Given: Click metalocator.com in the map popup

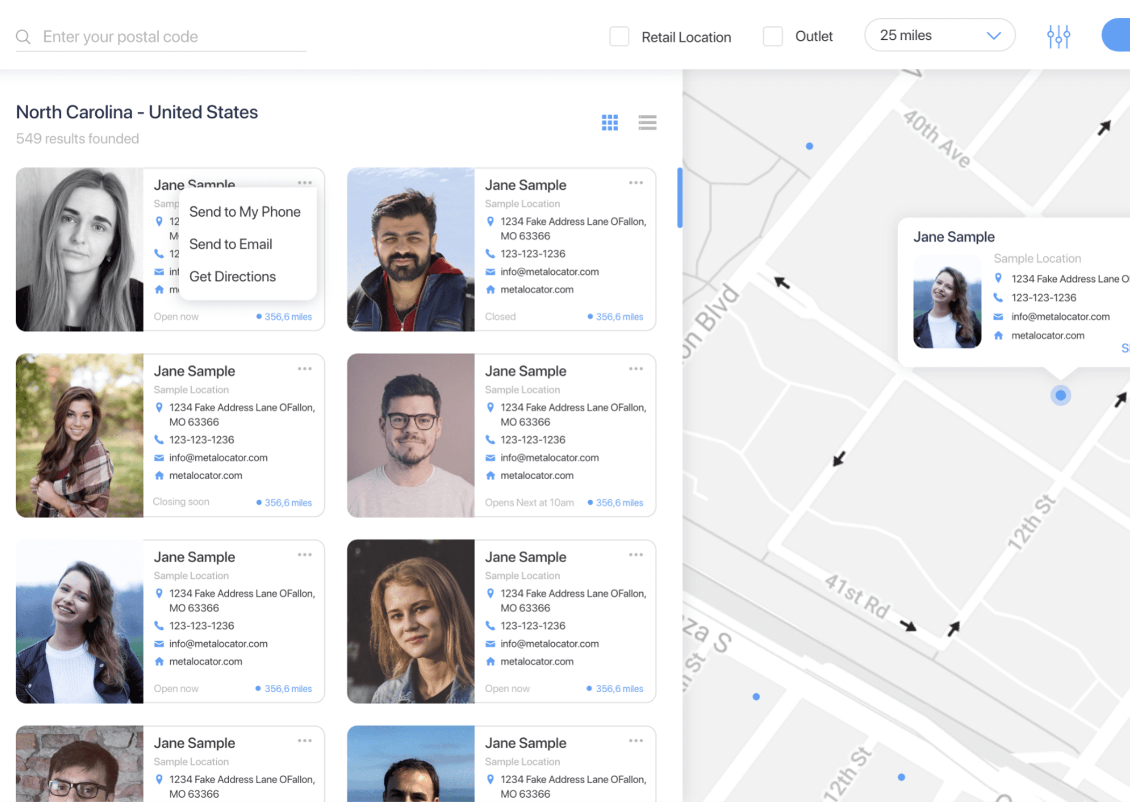Looking at the screenshot, I should point(1048,336).
